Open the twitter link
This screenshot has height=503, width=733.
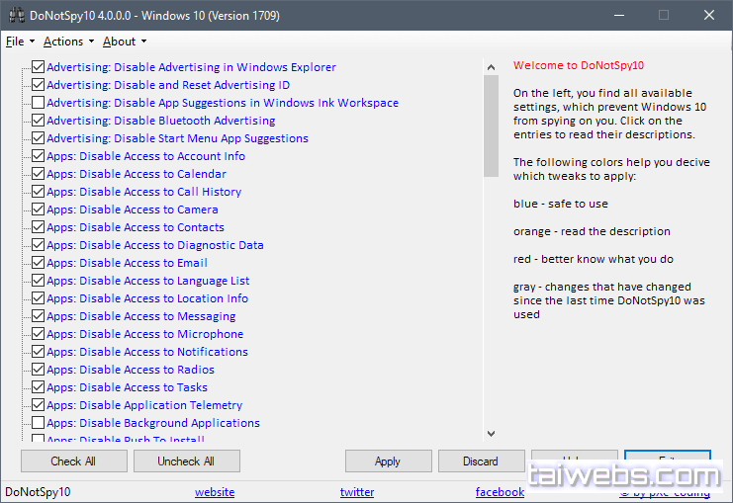(357, 492)
